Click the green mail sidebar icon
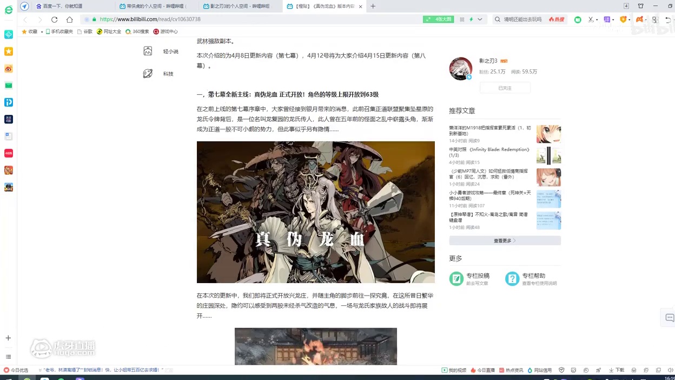Screen dimensions: 675x380 coord(9,86)
